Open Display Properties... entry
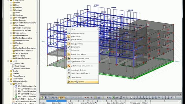The height and width of the screenshot is (104, 185). click(x=83, y=82)
